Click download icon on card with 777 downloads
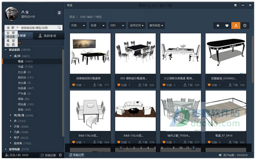 pos(94,85)
